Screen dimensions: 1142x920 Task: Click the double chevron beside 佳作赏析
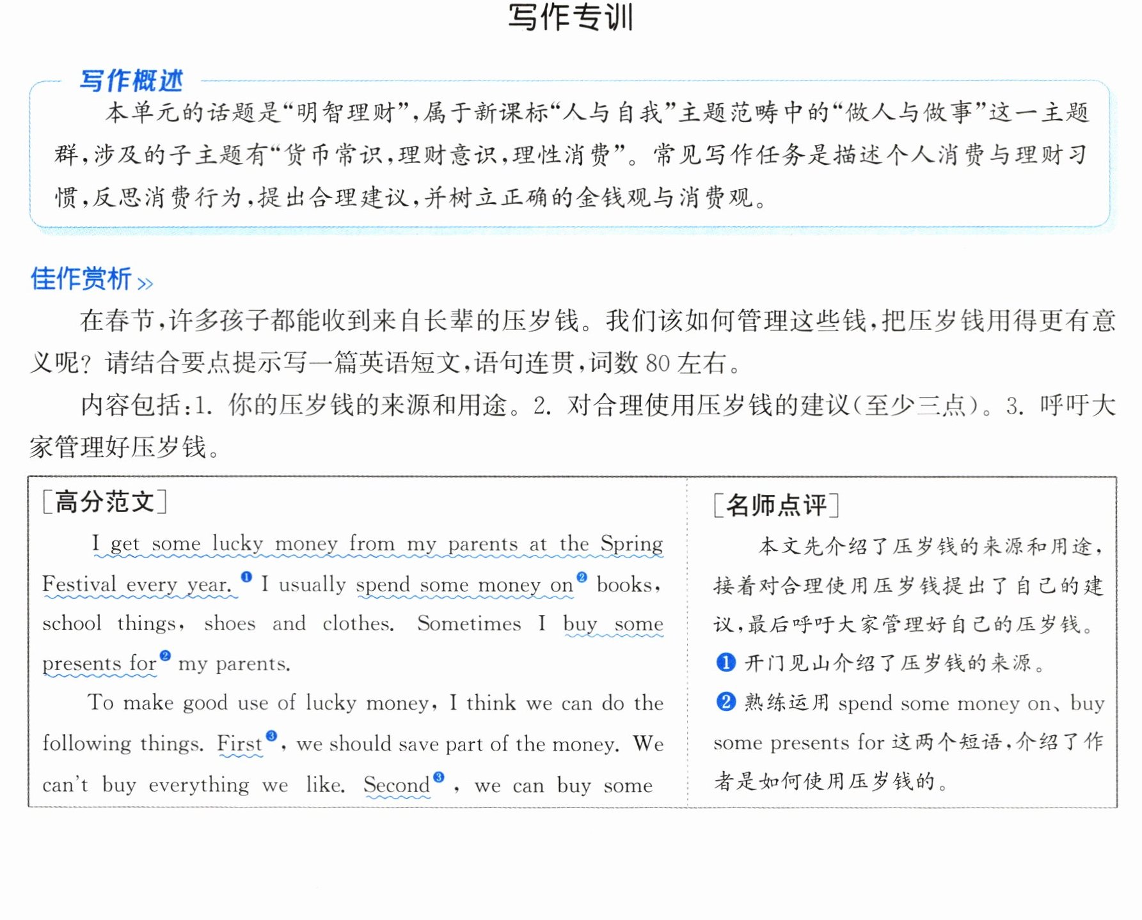point(145,283)
